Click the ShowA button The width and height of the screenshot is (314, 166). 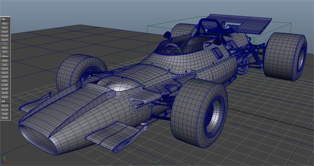pos(5,110)
